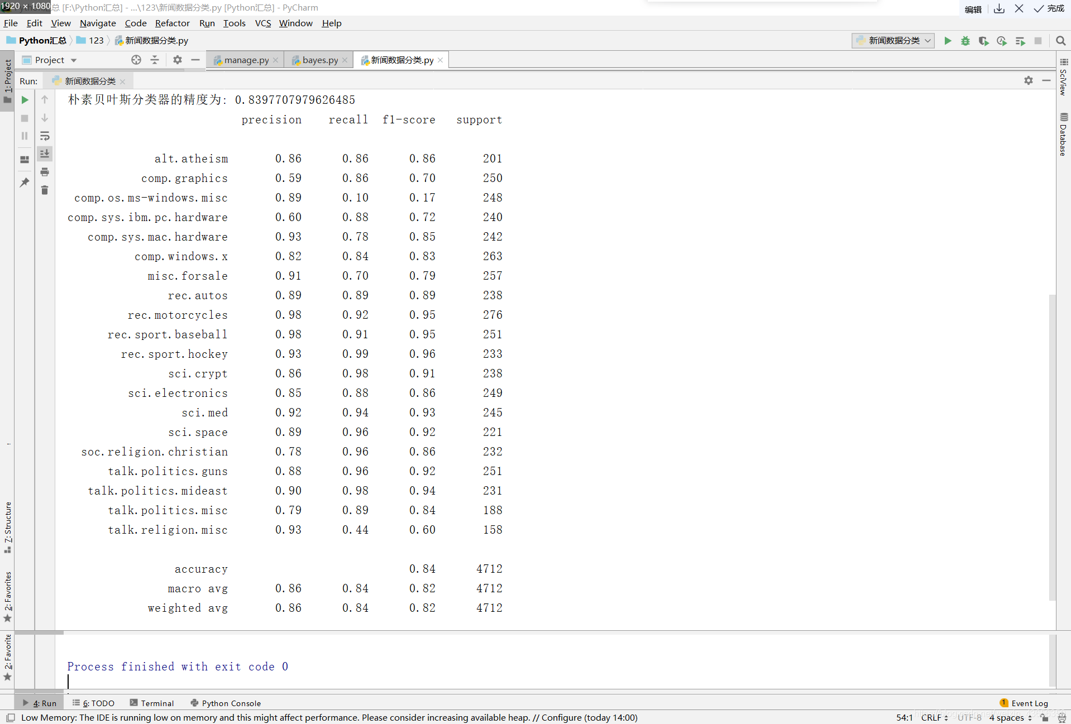Image resolution: width=1071 pixels, height=724 pixels.
Task: Open run configuration dropdown 新闻数据分类
Action: [x=893, y=41]
